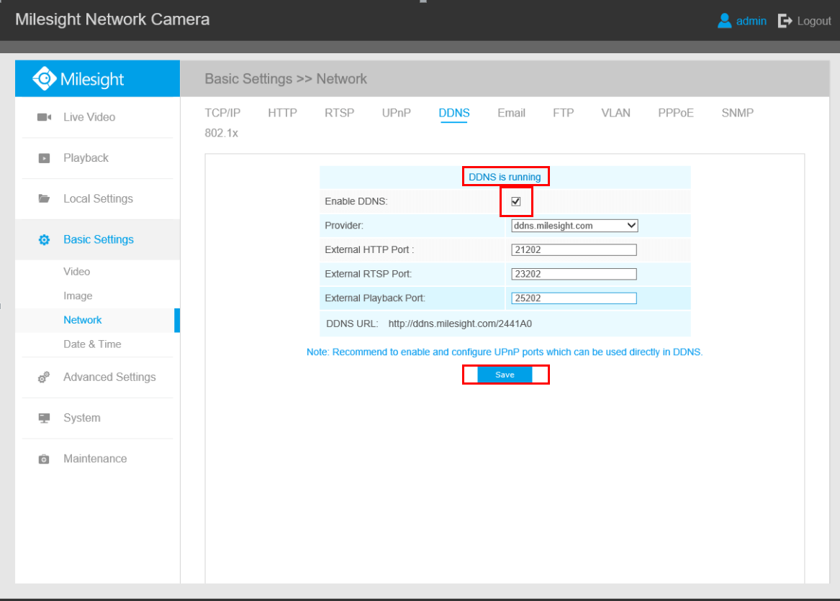Focus the External RTSP Port field
840x601 pixels.
(574, 274)
